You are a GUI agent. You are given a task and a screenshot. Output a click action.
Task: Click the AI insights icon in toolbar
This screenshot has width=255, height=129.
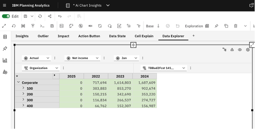pyautogui.click(x=119, y=26)
